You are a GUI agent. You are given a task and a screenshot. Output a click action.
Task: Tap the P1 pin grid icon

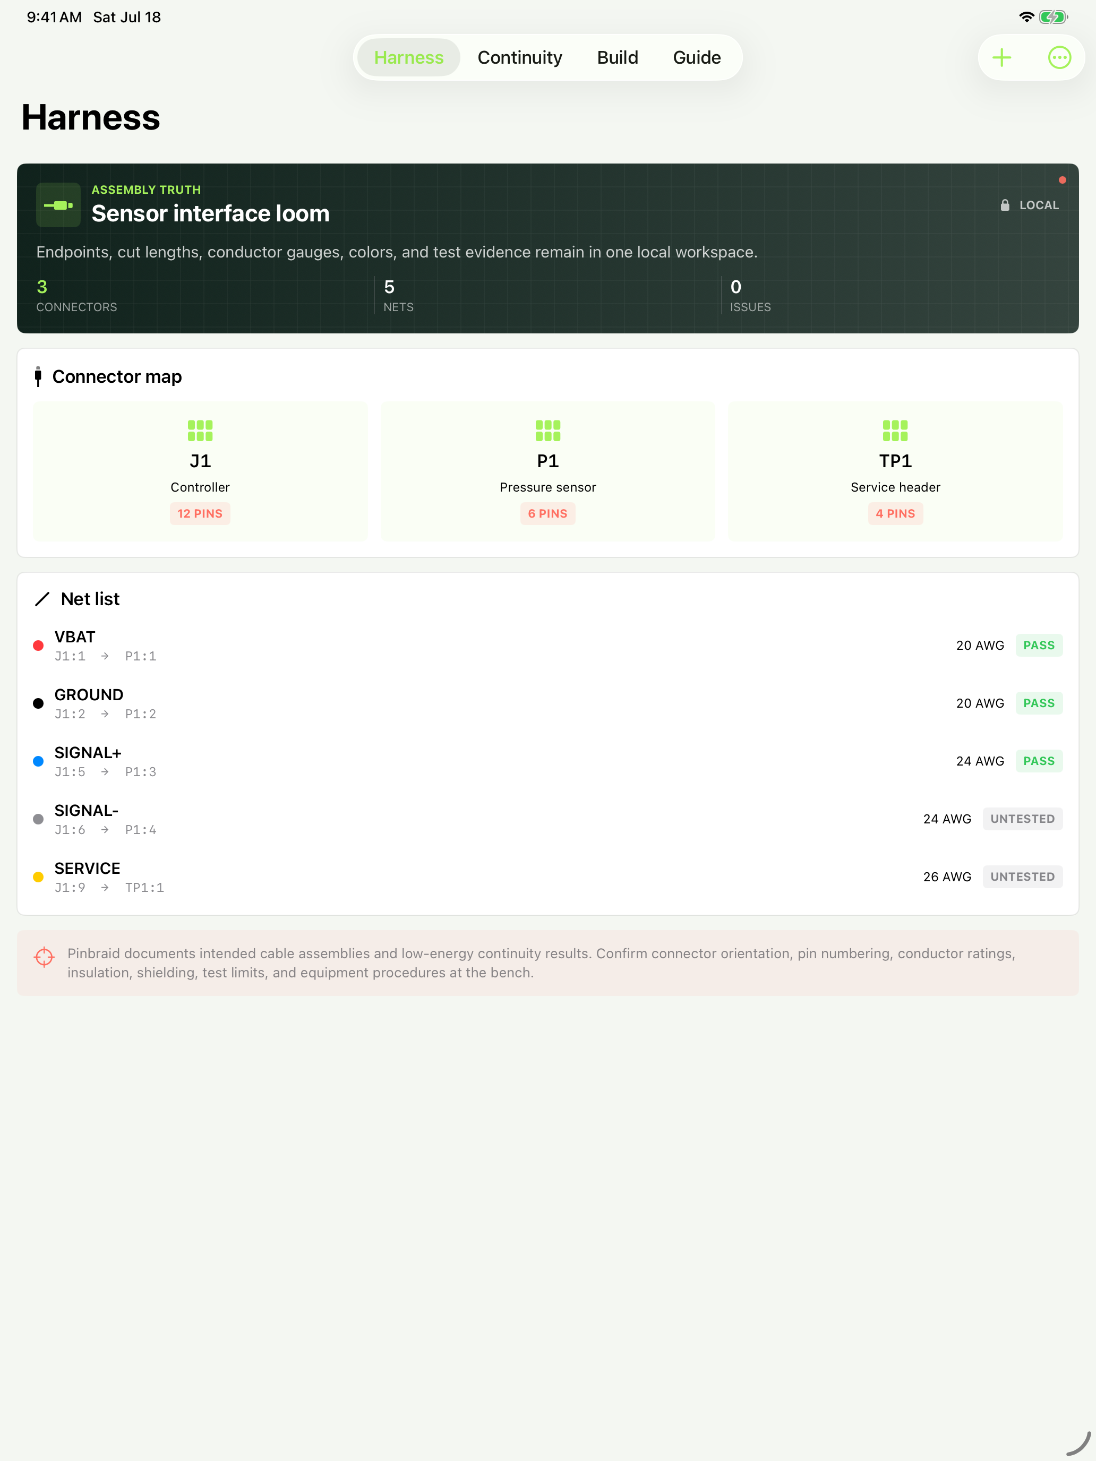pos(547,431)
